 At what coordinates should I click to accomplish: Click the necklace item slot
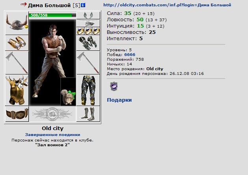tap(88, 23)
